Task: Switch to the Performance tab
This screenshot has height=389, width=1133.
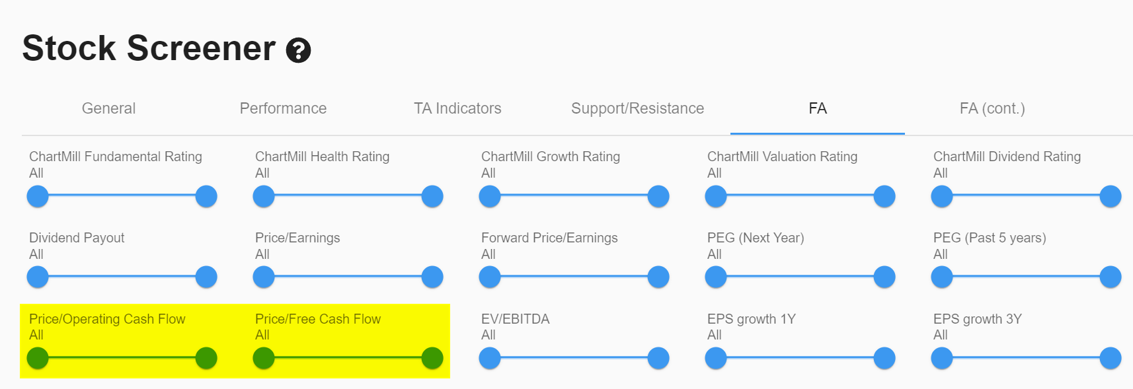Action: 283,108
